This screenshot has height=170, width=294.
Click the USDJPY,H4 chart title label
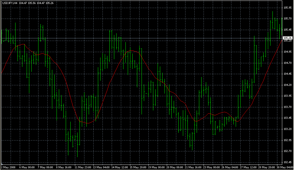click(x=10, y=3)
